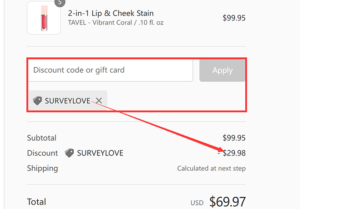The width and height of the screenshot is (364, 209).
Task: Click SURVEYLOVE code name in the Discount row
Action: coord(100,153)
